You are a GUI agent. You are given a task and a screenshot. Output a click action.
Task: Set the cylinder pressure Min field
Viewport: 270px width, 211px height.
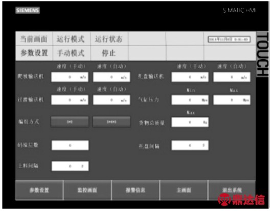coord(190,100)
